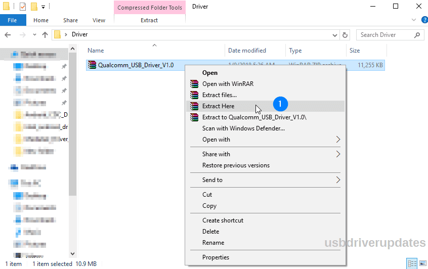Sort by Type column header
Image resolution: width=428 pixels, height=269 pixels.
tap(295, 51)
